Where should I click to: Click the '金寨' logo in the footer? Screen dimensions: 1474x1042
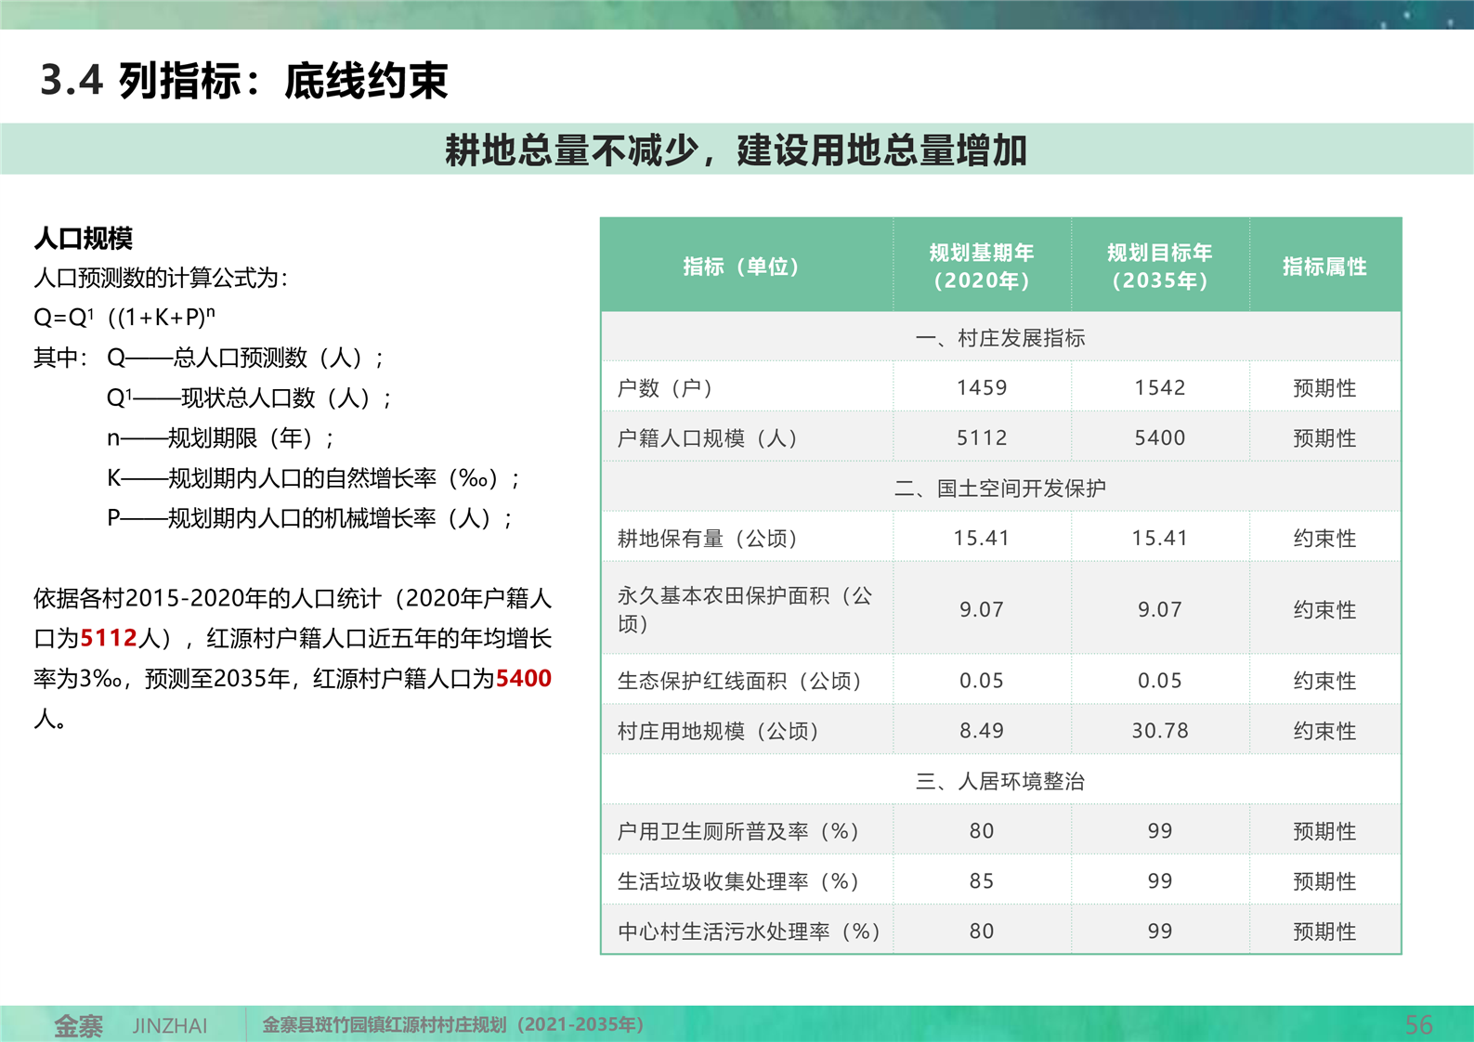point(78,1025)
